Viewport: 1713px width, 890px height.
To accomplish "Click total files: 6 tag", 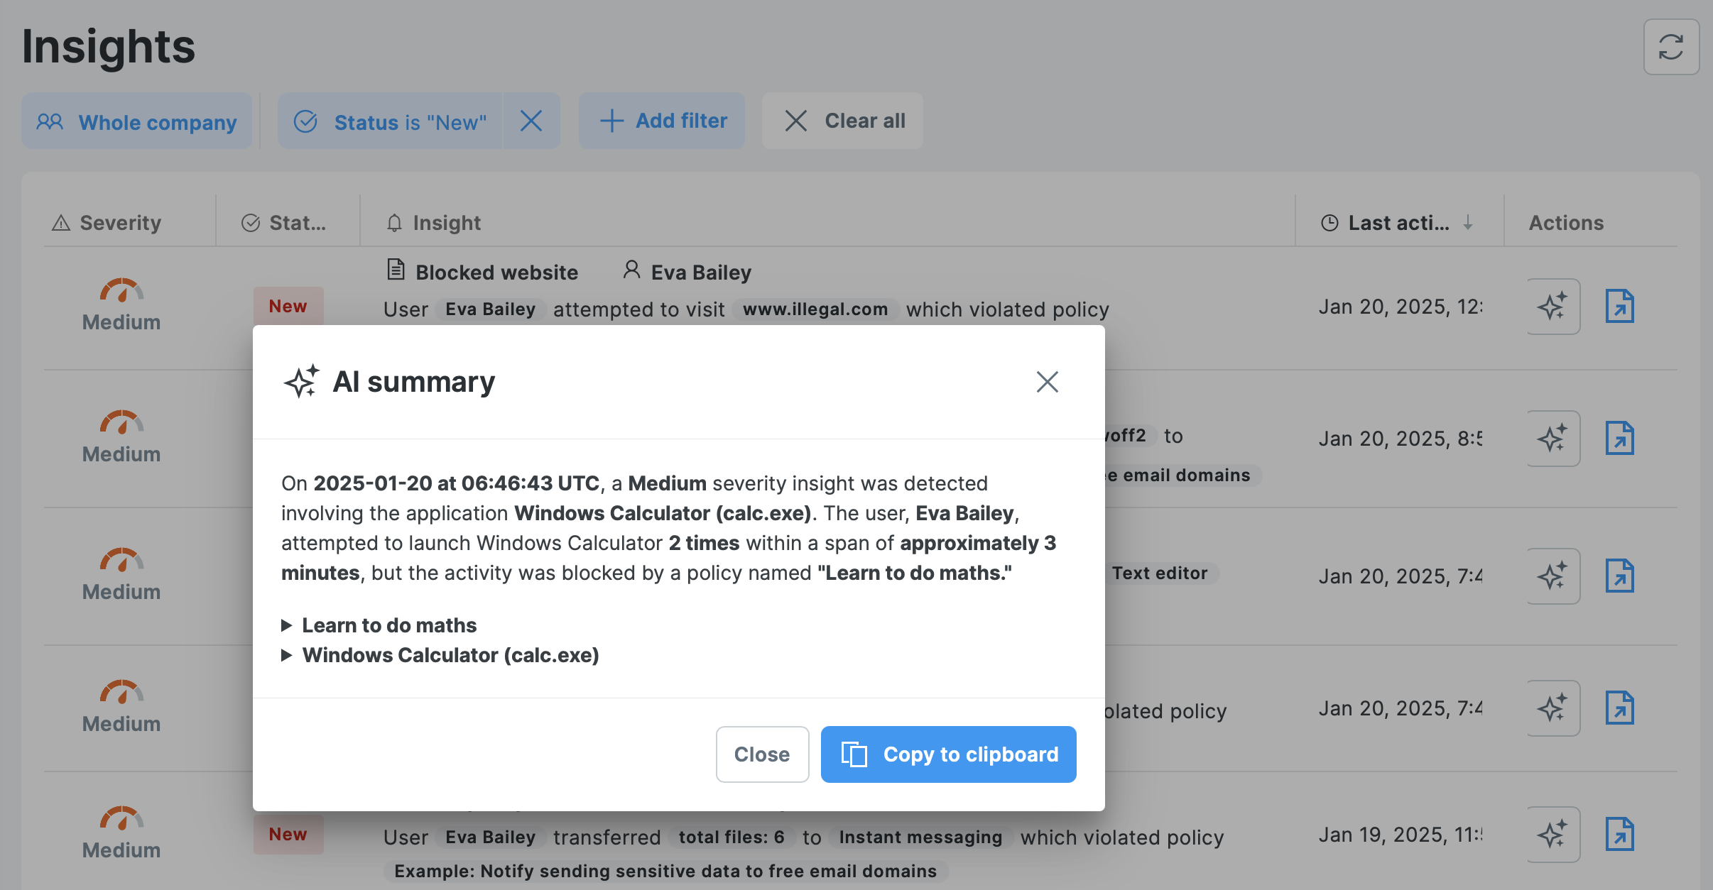I will click(x=732, y=837).
